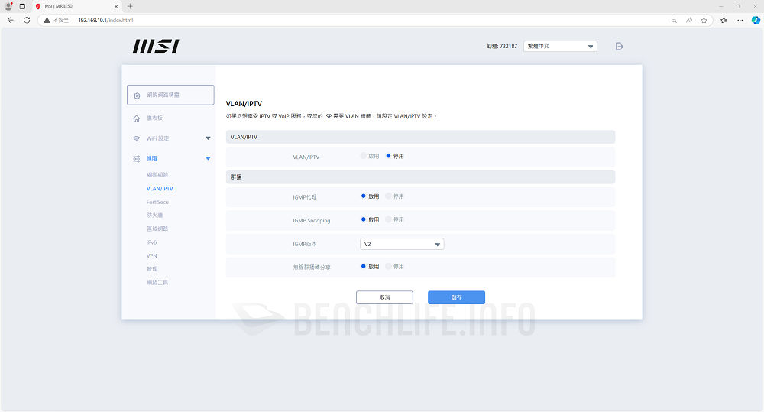The width and height of the screenshot is (764, 412).
Task: Open the IGMP version V2 dropdown
Action: pos(402,244)
